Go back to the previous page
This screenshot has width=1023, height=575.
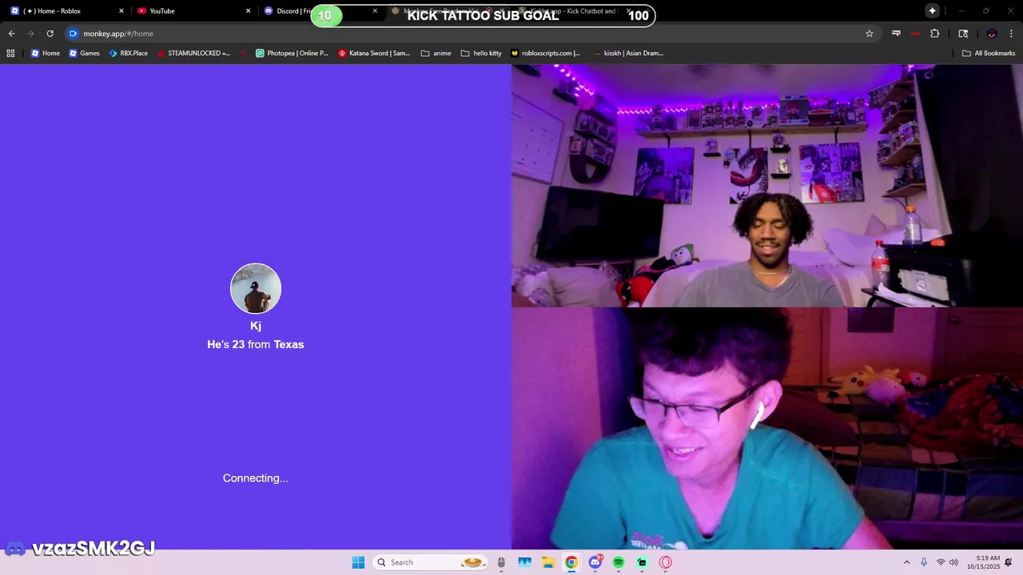pyautogui.click(x=11, y=34)
